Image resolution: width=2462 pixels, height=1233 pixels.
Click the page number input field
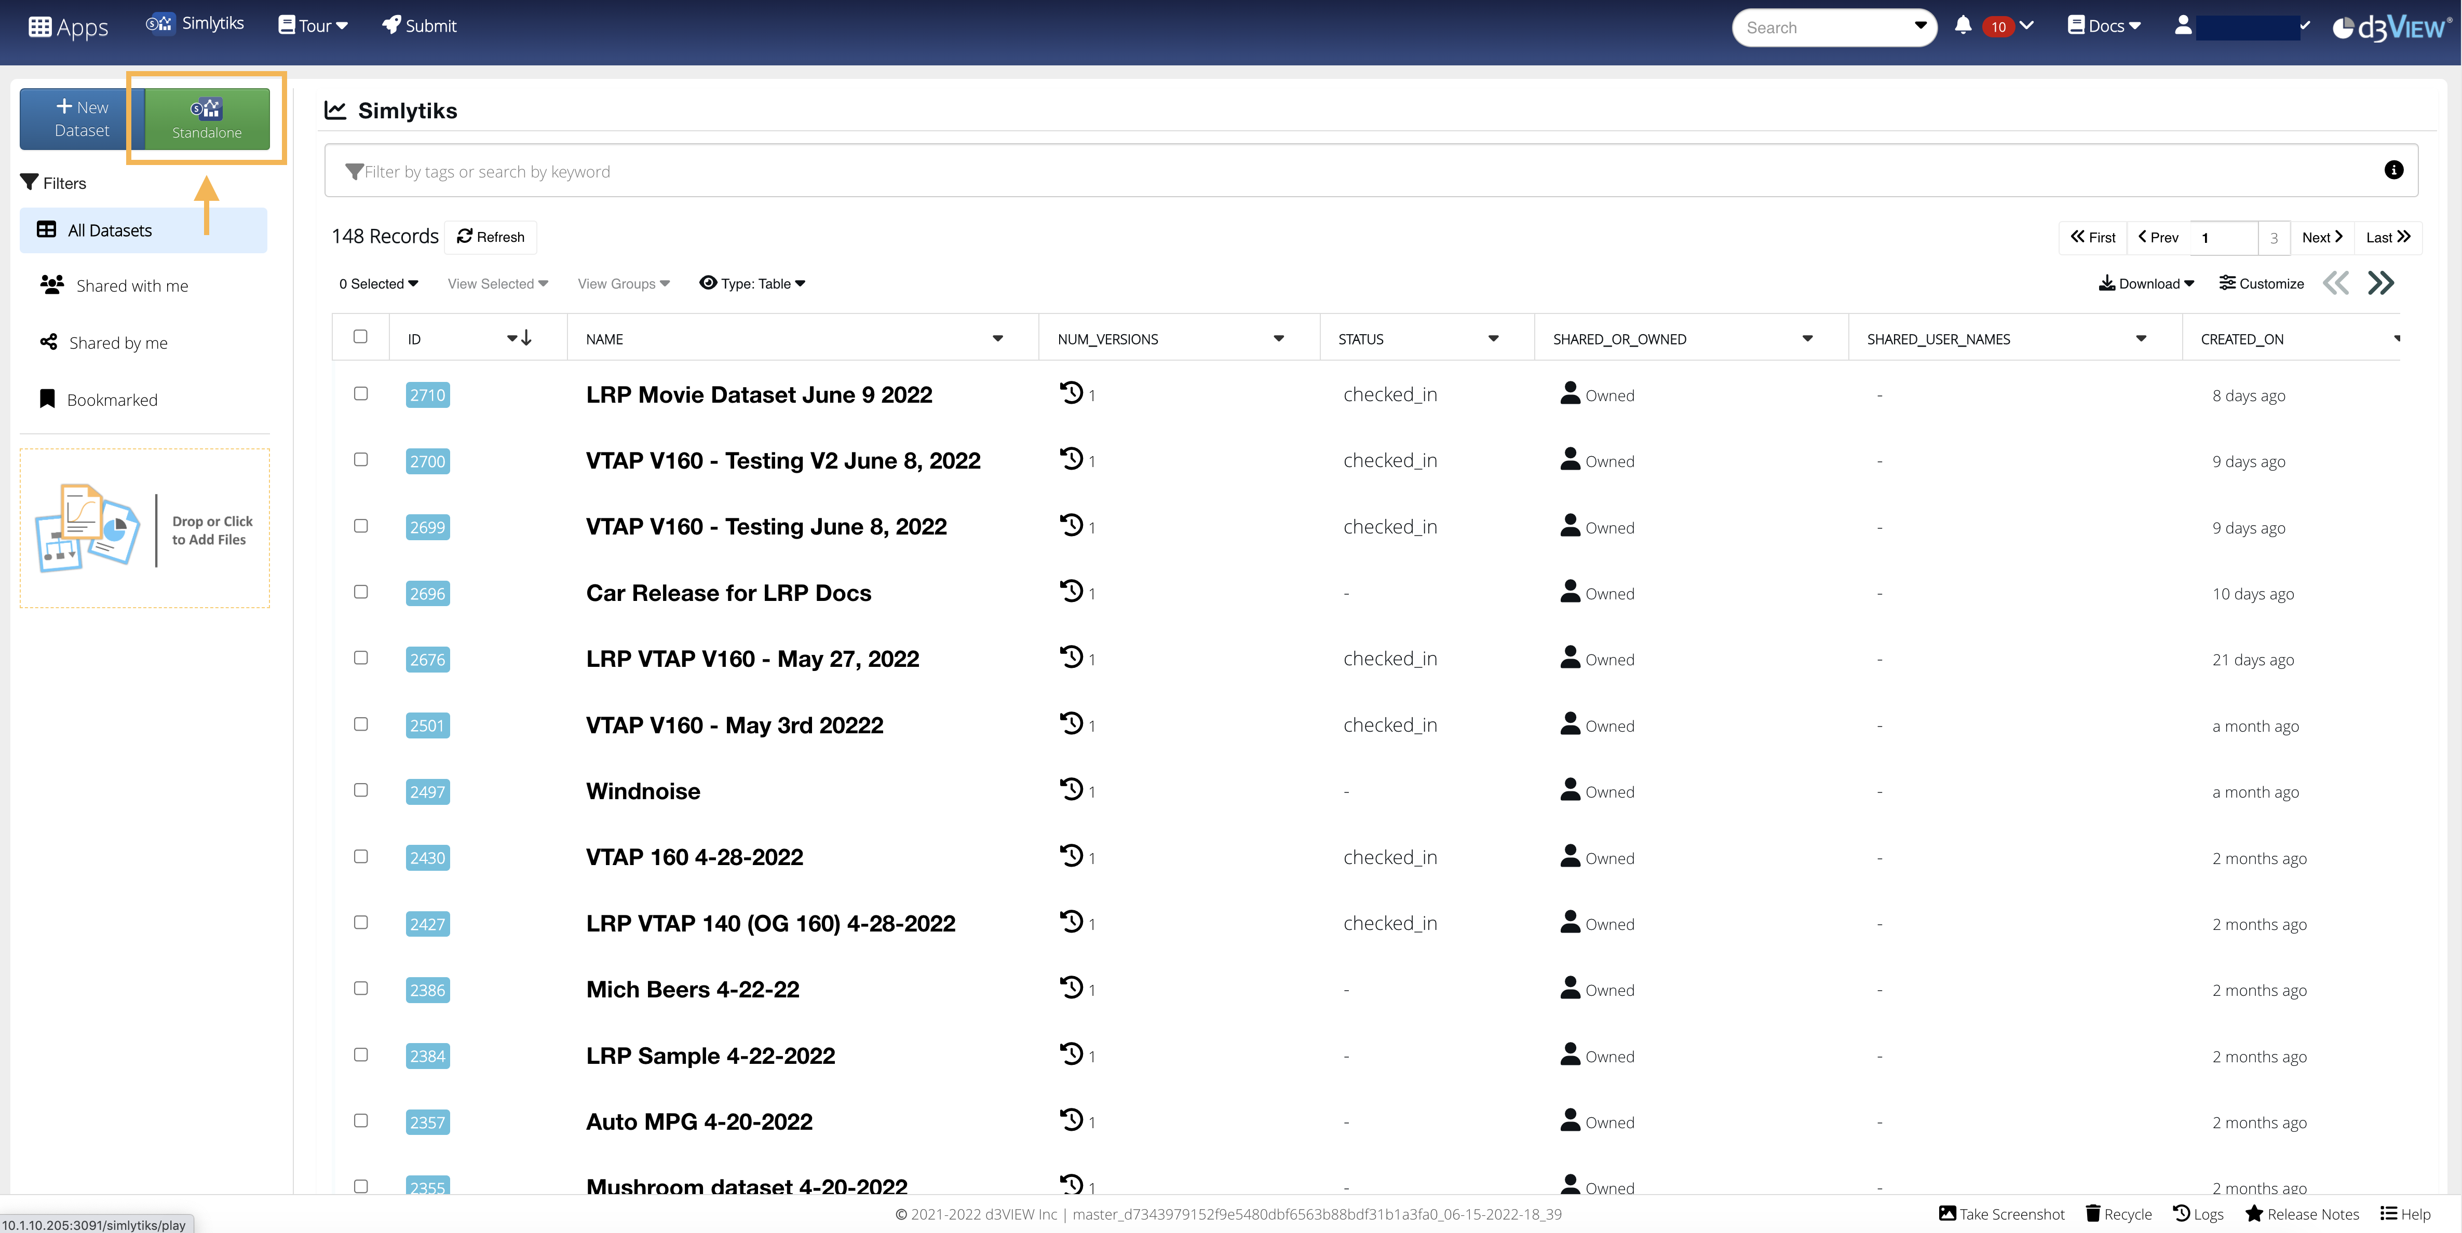[2224, 237]
